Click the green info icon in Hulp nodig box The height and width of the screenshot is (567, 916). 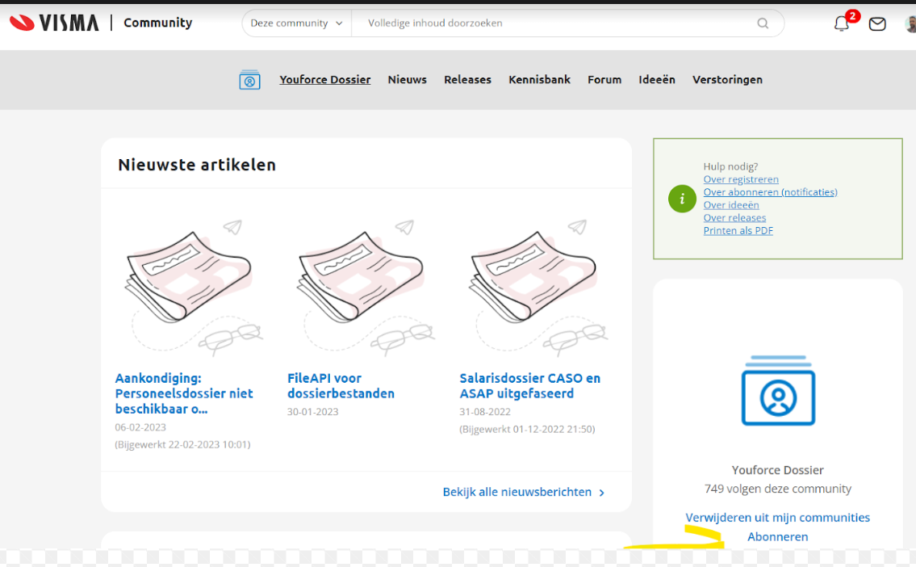click(x=682, y=199)
